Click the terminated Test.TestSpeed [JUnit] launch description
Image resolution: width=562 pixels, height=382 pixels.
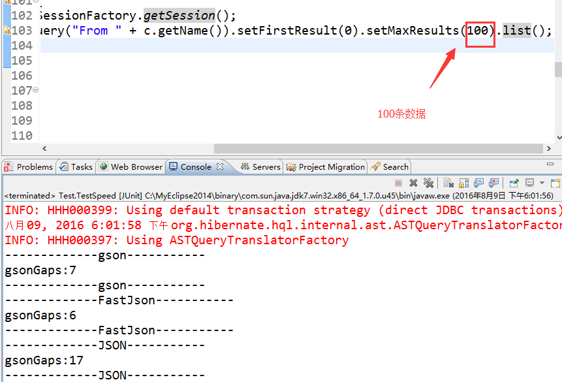[279, 196]
